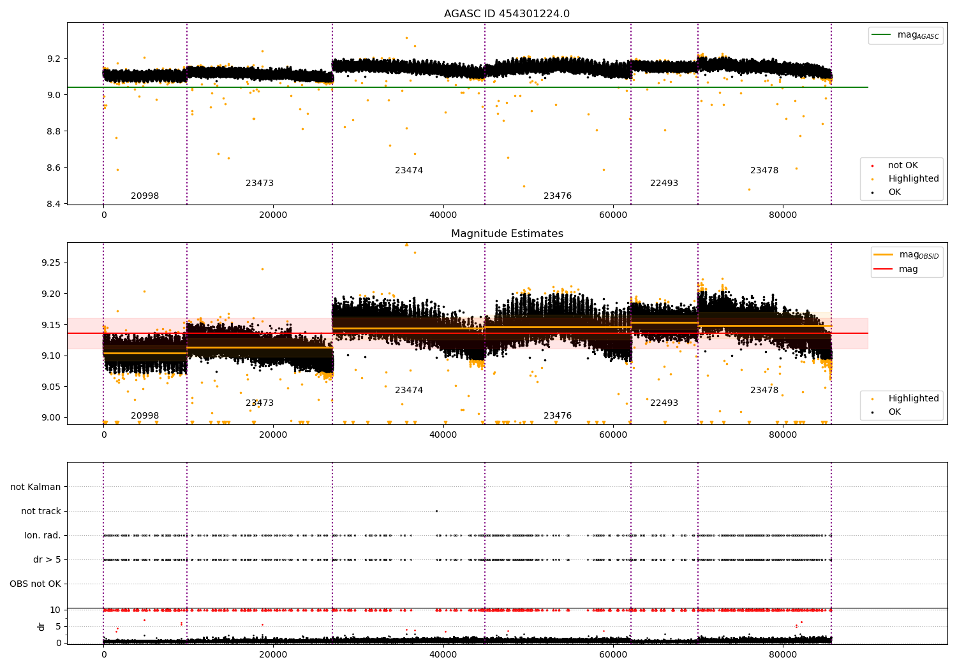The image size is (957, 669).
Task: Click the 22493 obsid label in top plot
Action: tap(664, 183)
